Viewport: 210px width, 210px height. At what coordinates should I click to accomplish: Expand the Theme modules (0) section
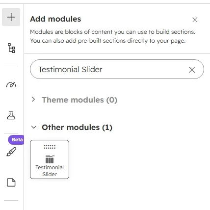coord(33,99)
